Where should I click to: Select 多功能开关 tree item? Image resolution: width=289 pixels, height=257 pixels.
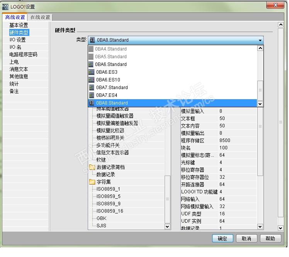[x=108, y=145]
